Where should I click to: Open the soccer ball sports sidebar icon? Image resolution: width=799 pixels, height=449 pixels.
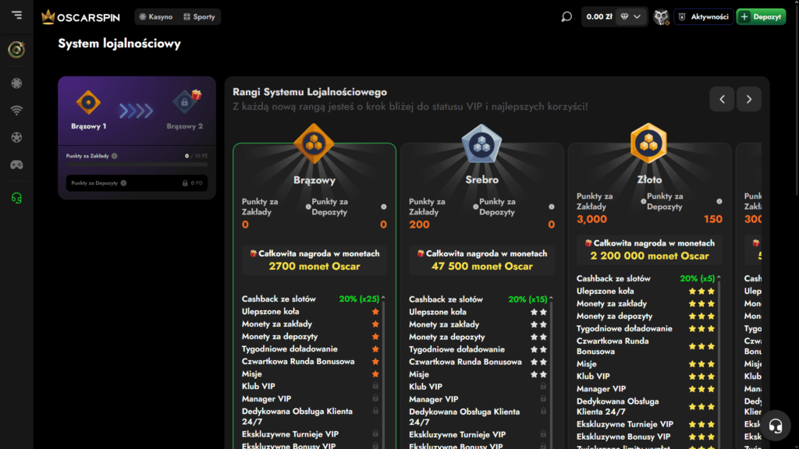coord(16,137)
